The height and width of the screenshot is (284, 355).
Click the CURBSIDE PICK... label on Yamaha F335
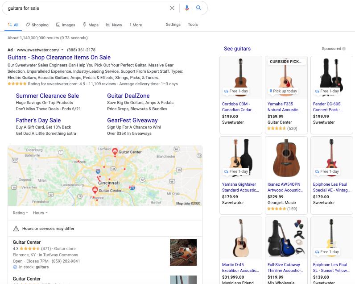tap(286, 62)
